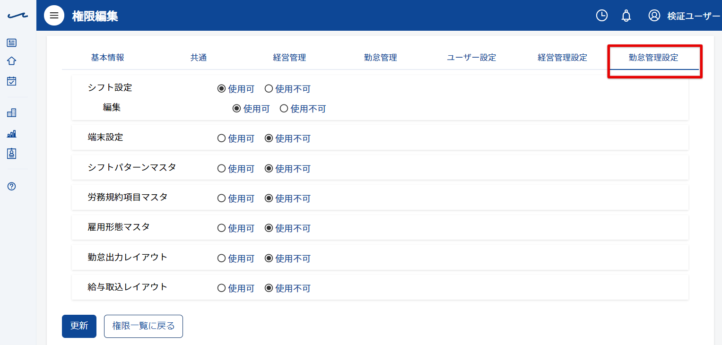Open the 検証ユーザー user menu

(693, 16)
